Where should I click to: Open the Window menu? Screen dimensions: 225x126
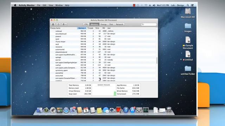[59, 5]
